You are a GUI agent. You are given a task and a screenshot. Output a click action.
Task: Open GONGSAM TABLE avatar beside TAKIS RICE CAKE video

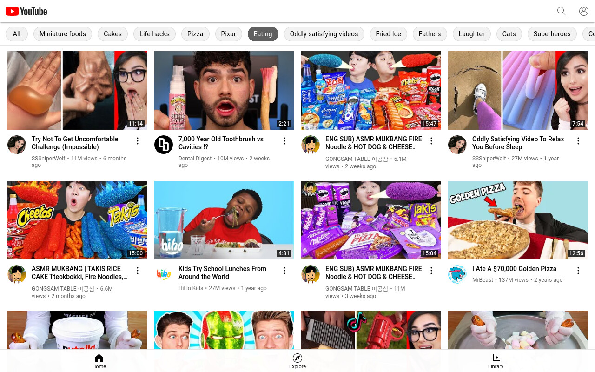pyautogui.click(x=17, y=274)
